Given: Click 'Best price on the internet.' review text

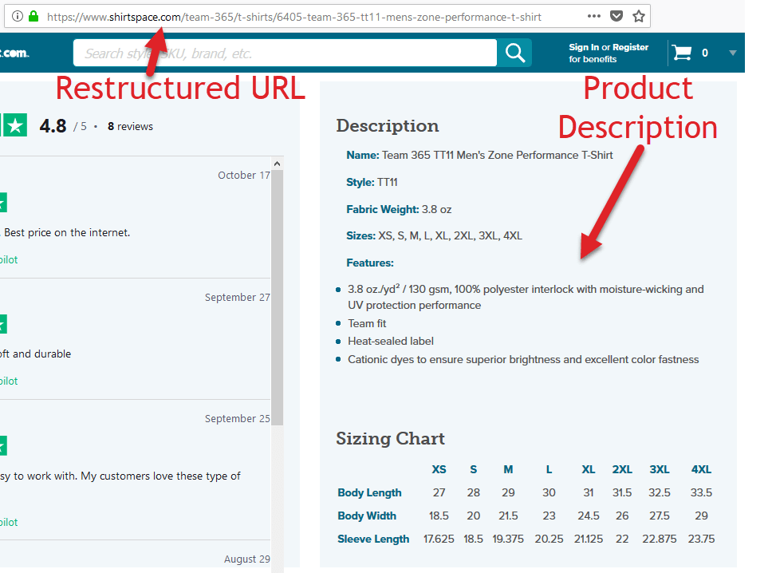Looking at the screenshot, I should (67, 233).
